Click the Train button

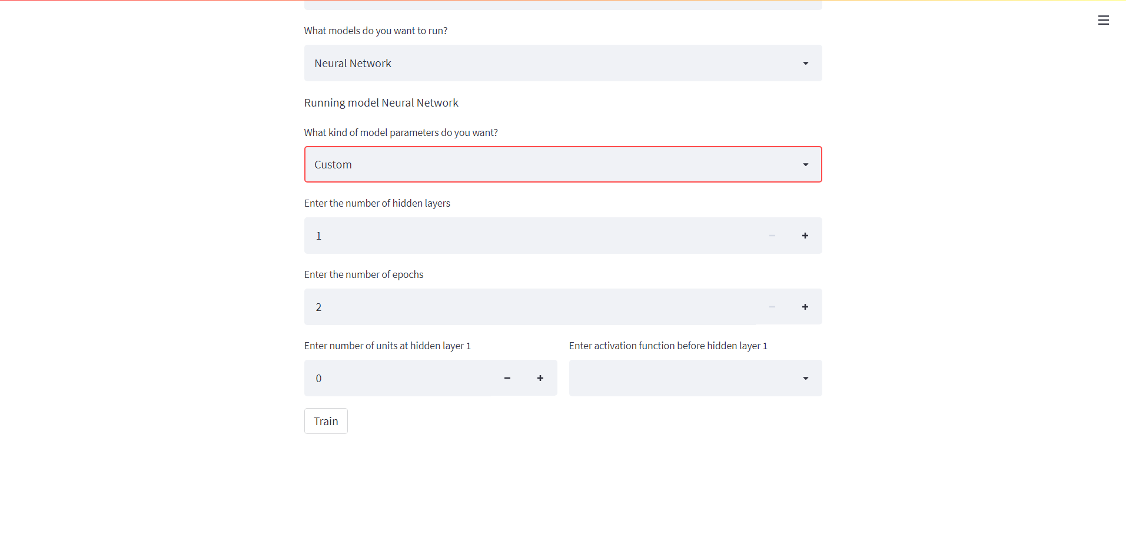325,420
